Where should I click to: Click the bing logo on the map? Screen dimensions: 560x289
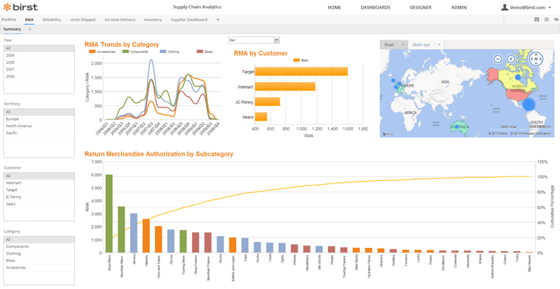pos(388,134)
